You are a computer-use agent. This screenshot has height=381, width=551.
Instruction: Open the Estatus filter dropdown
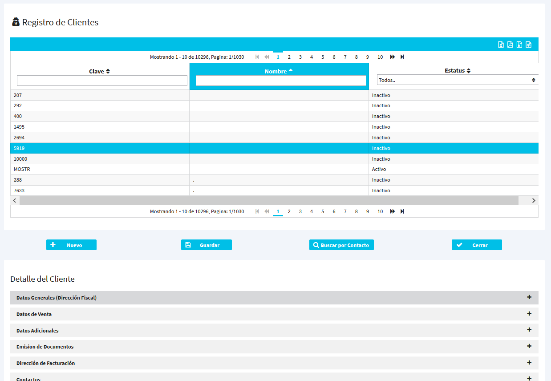point(457,80)
